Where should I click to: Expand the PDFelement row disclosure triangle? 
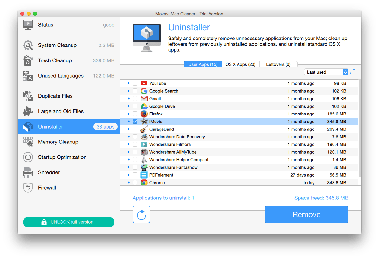[x=128, y=175]
